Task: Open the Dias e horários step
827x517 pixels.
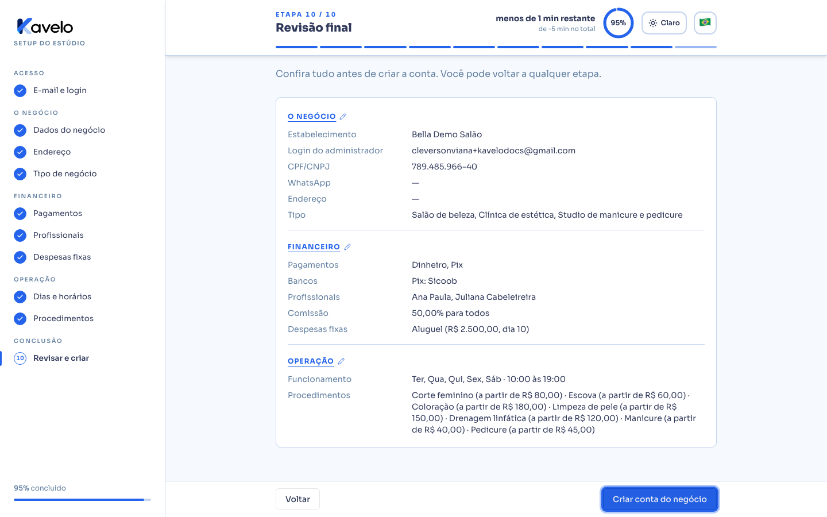Action: 62,297
